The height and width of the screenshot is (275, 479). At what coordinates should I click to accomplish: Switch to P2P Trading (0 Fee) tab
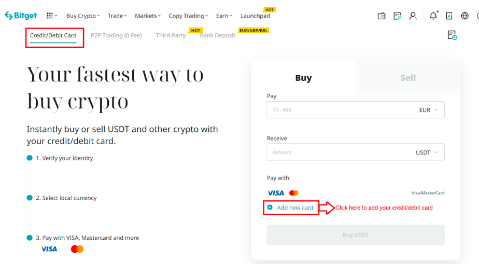pos(116,35)
